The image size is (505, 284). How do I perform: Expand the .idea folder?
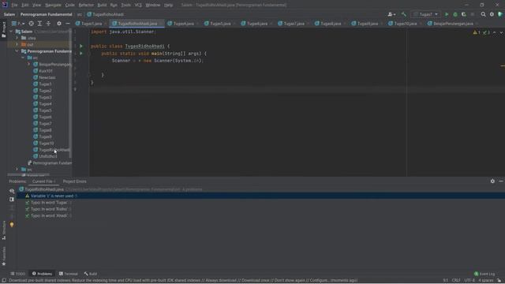17,38
